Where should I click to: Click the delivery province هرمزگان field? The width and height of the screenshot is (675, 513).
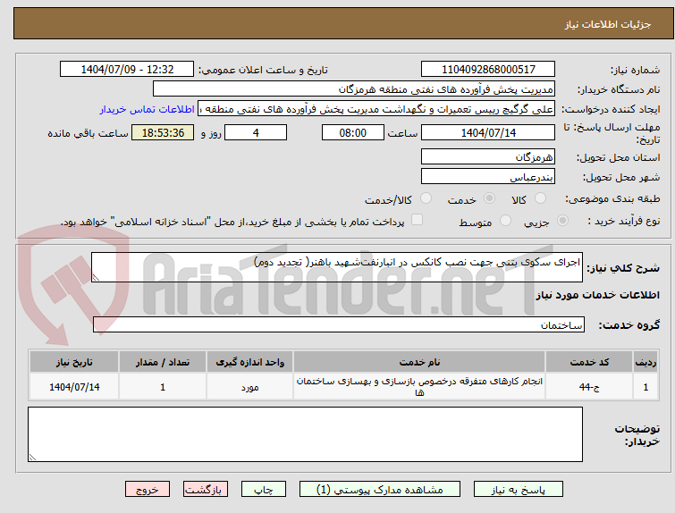tap(488, 156)
